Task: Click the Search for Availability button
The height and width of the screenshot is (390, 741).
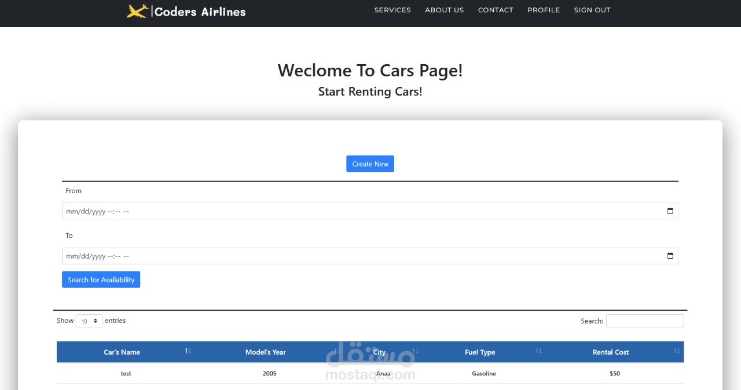Action: click(101, 279)
